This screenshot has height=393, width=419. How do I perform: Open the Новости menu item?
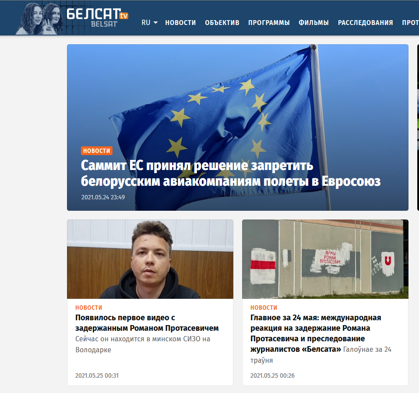point(180,23)
